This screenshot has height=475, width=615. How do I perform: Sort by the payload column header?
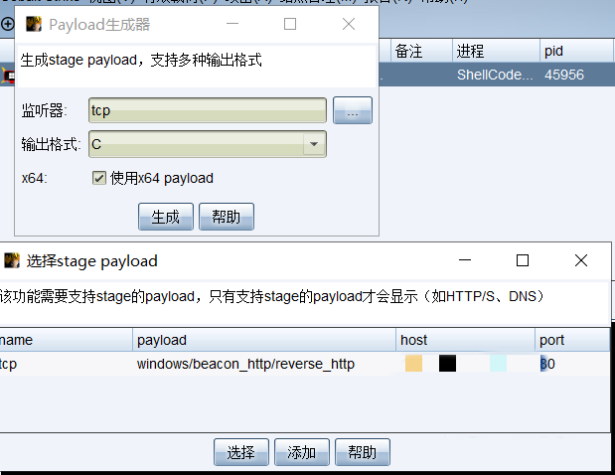point(264,340)
